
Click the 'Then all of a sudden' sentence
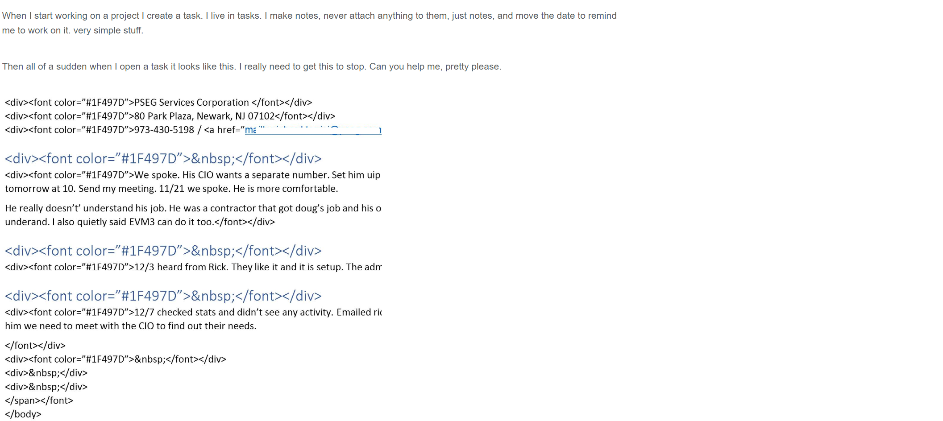coord(252,66)
